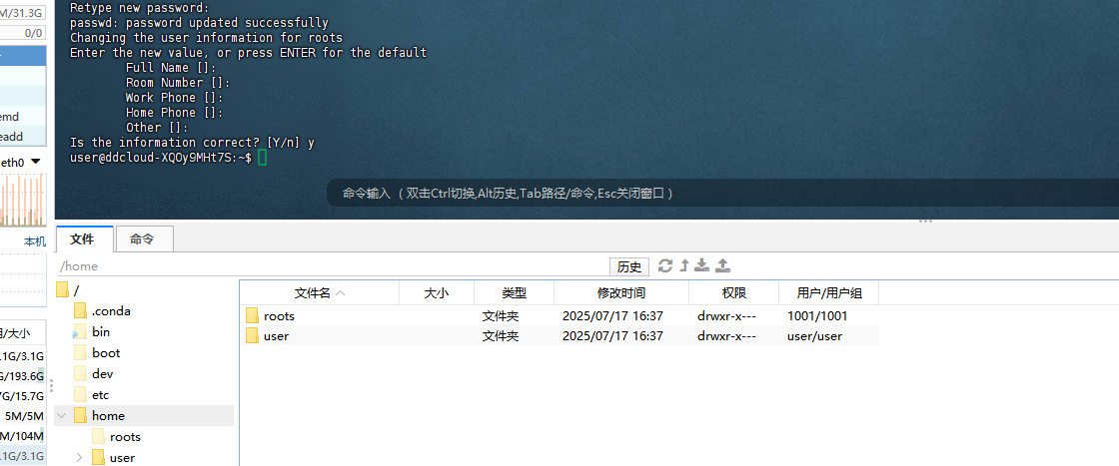Open the 历史 path history button

[629, 267]
